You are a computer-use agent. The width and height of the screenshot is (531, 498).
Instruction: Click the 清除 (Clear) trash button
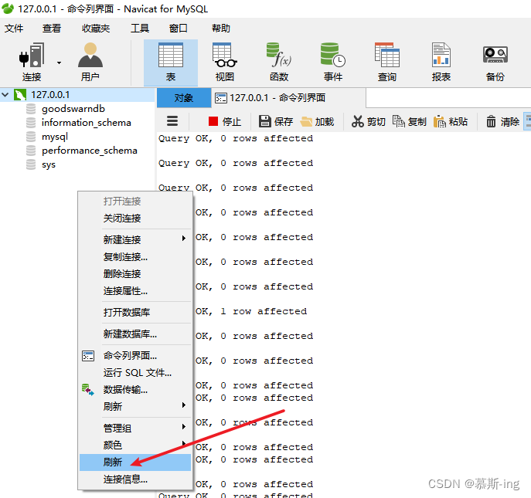(502, 121)
